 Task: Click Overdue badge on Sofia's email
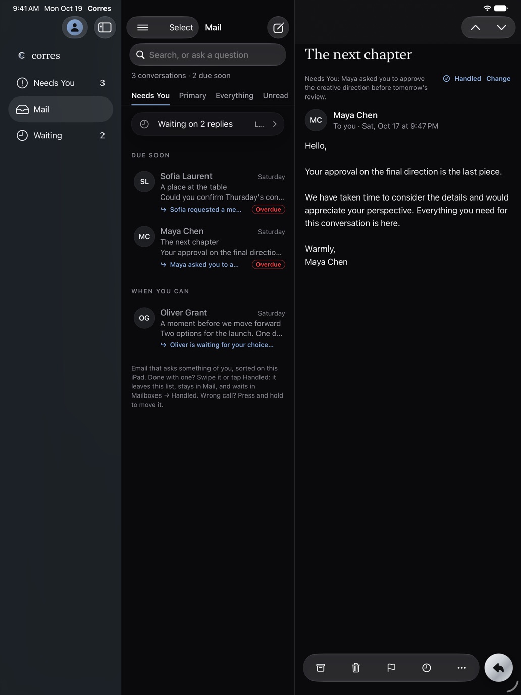269,210
